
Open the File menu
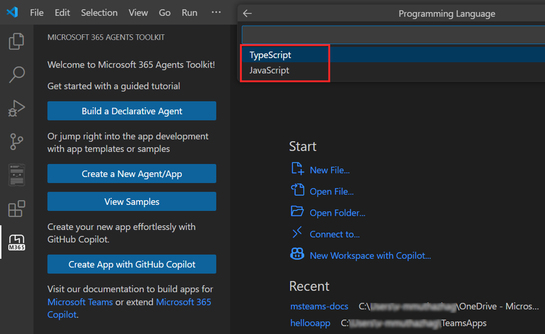pyautogui.click(x=37, y=13)
